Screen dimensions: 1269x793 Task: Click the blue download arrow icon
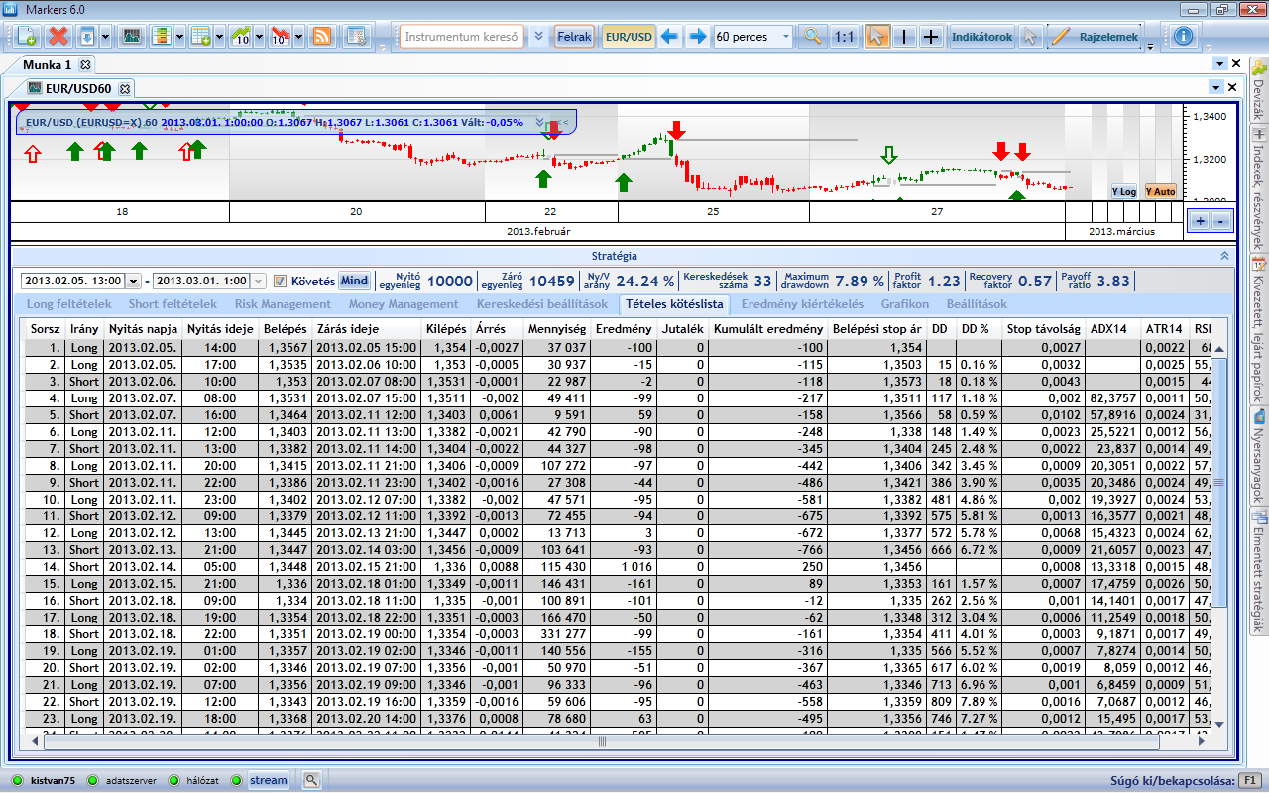[86, 37]
